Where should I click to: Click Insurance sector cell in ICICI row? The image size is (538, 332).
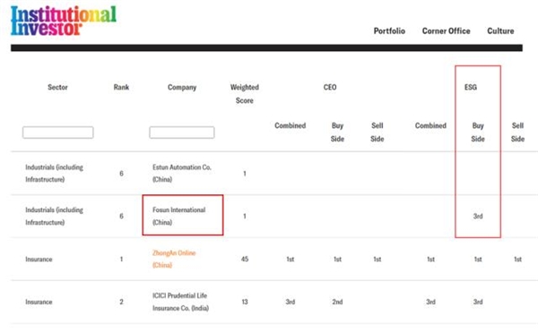pos(39,302)
